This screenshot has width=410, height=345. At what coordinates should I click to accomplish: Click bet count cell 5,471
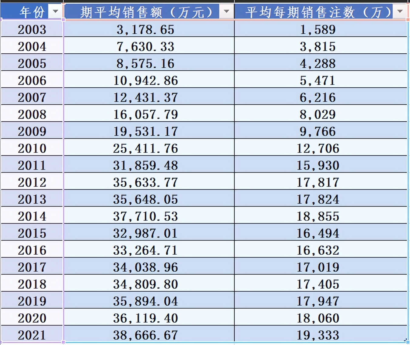(x=321, y=80)
